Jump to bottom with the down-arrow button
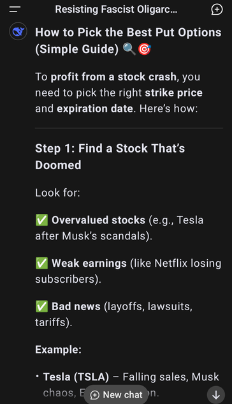232x404 pixels. [x=216, y=394]
